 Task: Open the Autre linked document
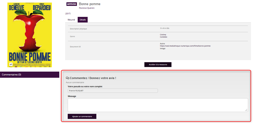pos(163,44)
